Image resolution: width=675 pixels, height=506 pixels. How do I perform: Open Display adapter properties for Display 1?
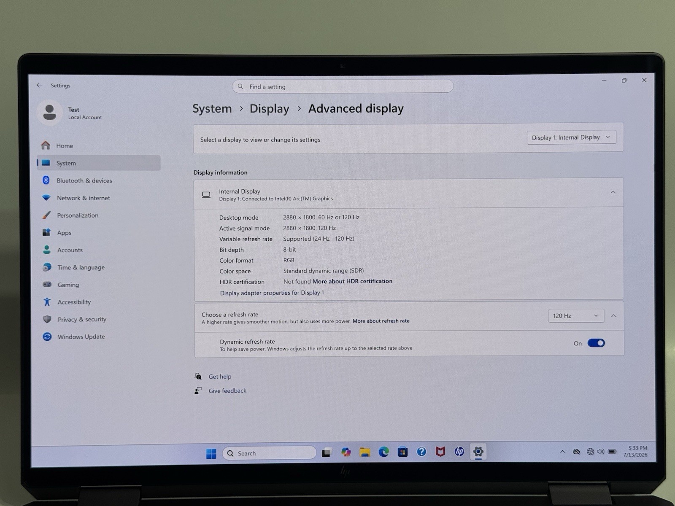272,293
